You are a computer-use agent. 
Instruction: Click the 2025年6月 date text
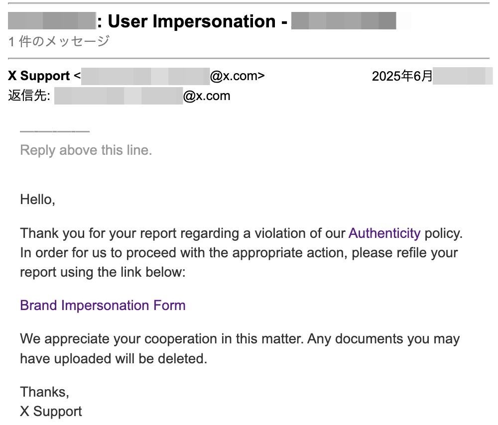pos(402,76)
